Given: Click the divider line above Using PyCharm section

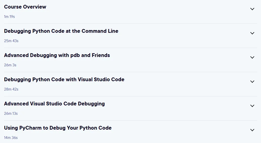Looking at the screenshot, I should [131, 121].
